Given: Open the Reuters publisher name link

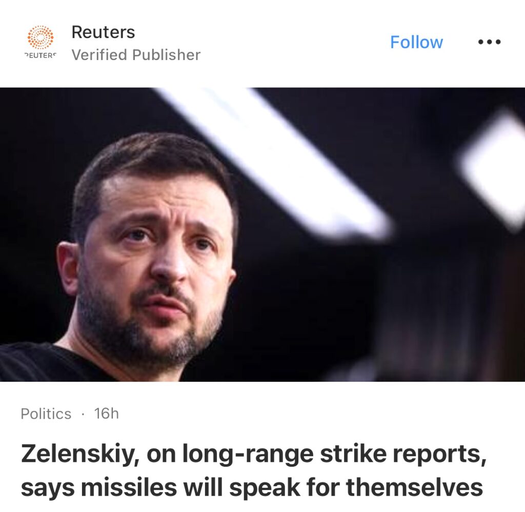Looking at the screenshot, I should coord(103,32).
